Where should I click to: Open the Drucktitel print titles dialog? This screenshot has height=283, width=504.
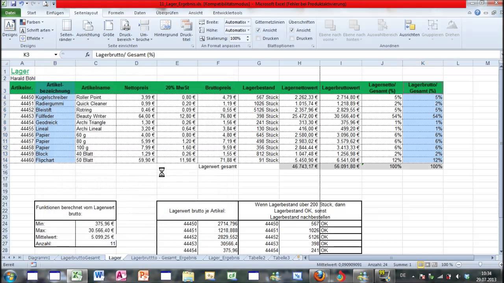pyautogui.click(x=186, y=31)
